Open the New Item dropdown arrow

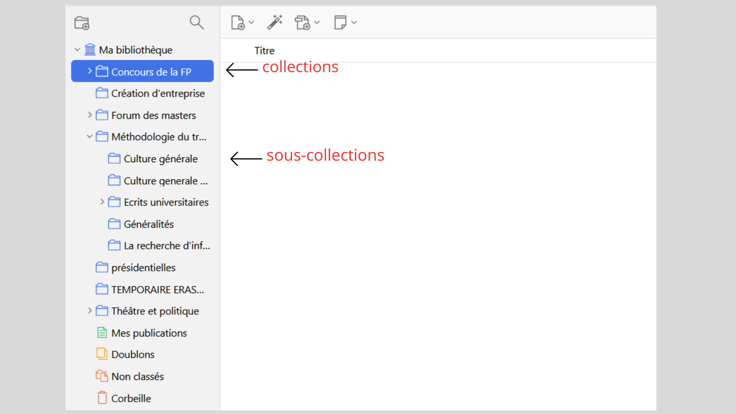click(251, 22)
